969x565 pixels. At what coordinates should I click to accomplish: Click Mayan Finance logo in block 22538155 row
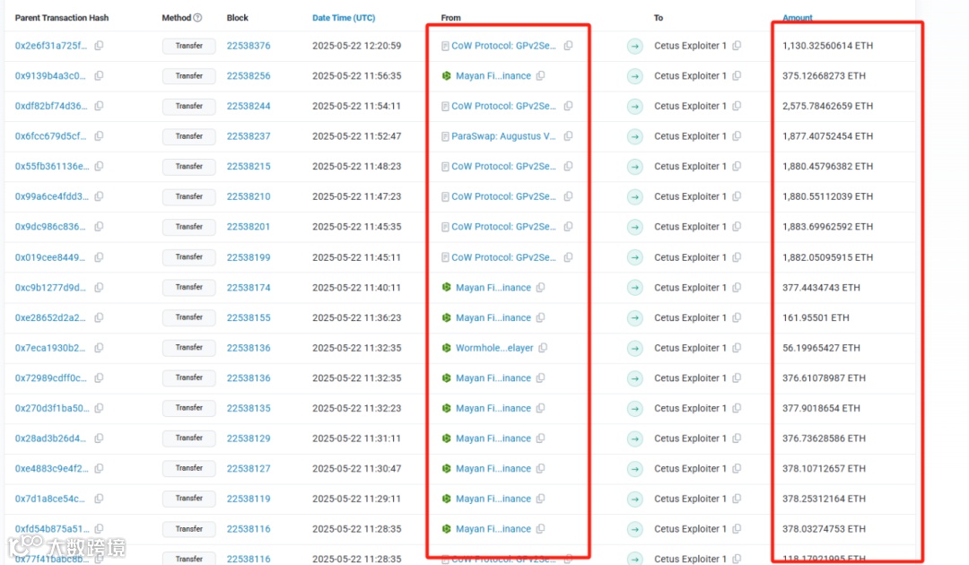(446, 317)
